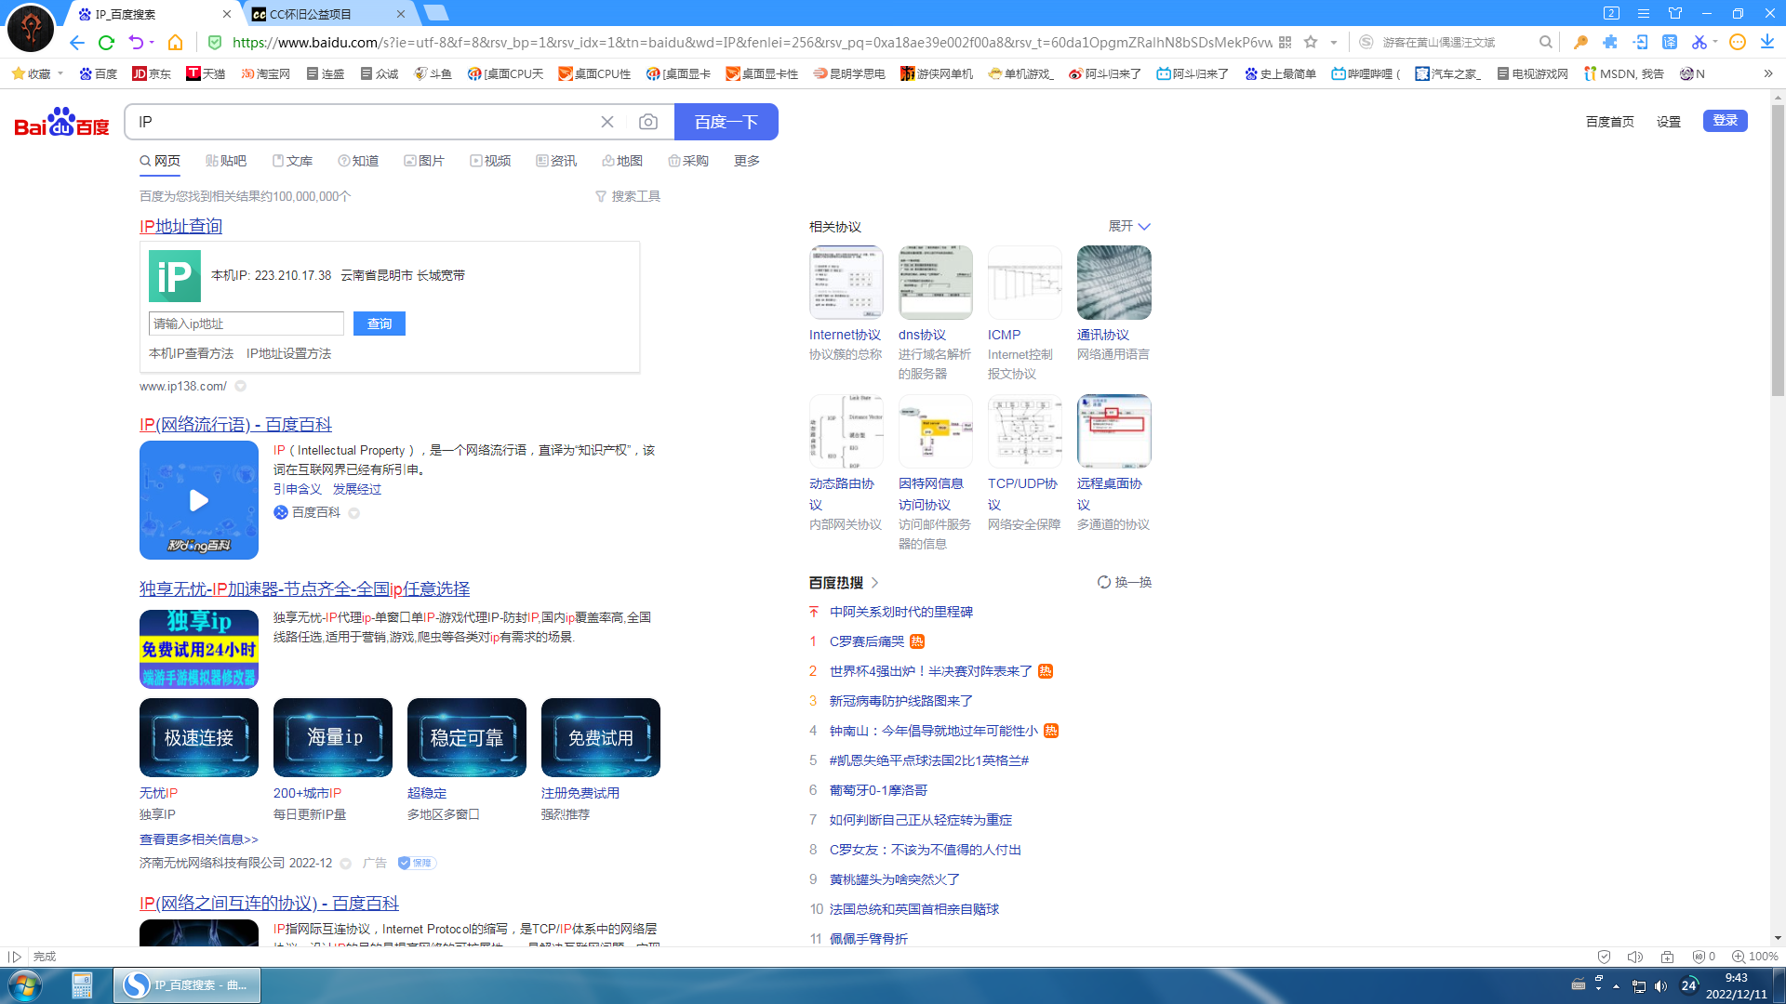
Task: Open the screenshot tool dropdown arrow
Action: [x=1715, y=42]
